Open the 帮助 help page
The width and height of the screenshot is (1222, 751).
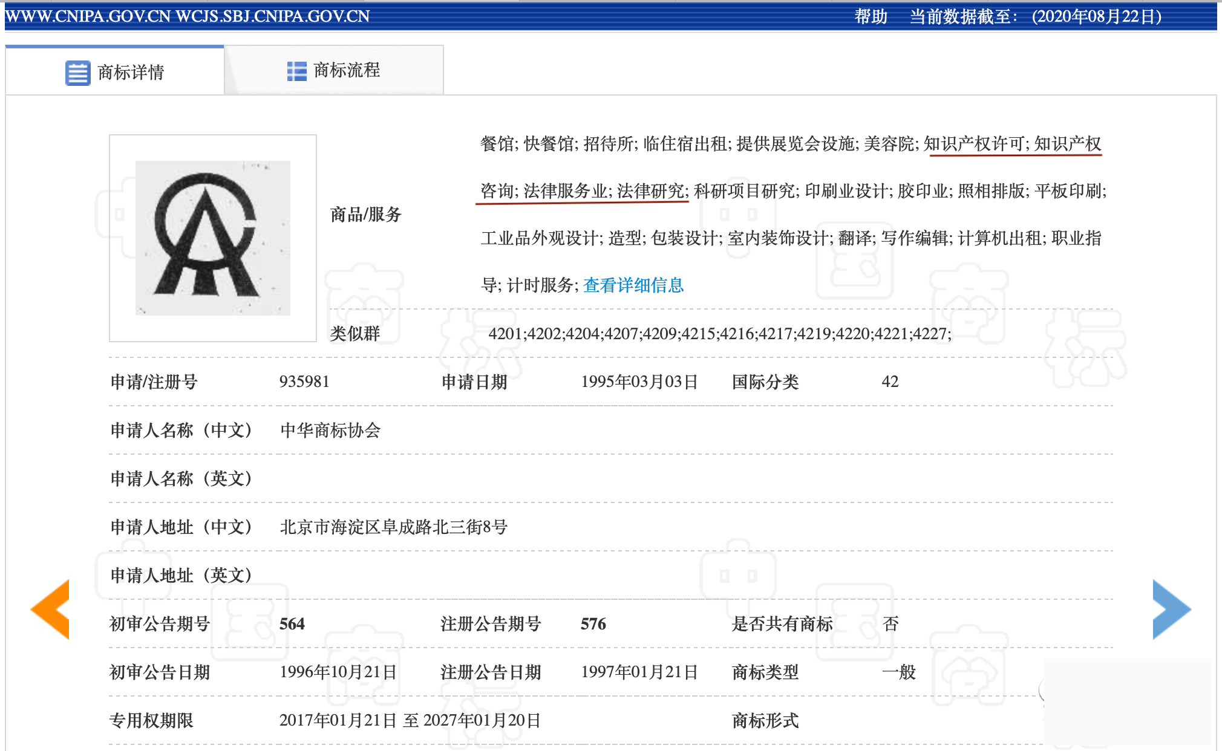tap(870, 16)
